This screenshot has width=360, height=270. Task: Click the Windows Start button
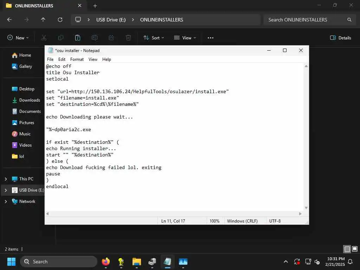point(11,262)
